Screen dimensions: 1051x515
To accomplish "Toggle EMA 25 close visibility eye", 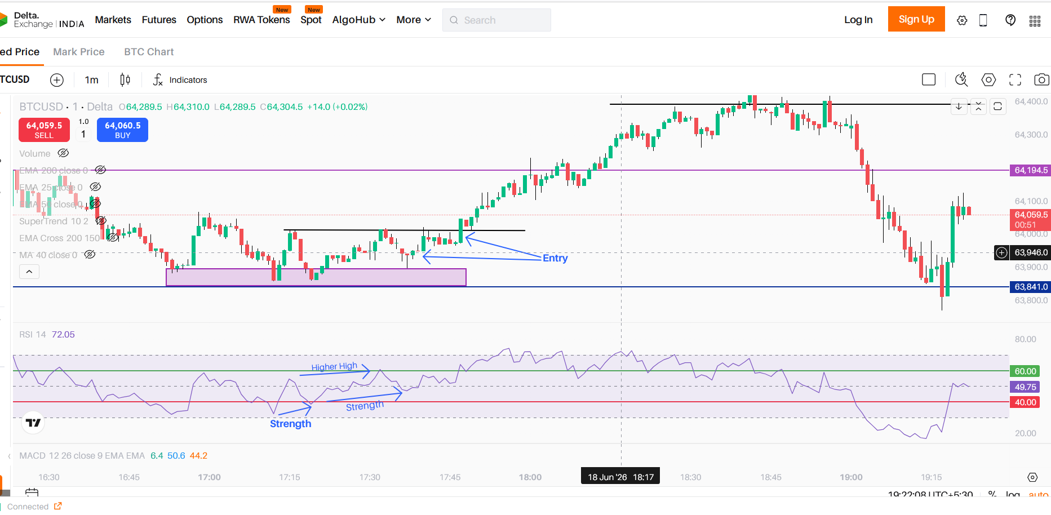I will [x=95, y=187].
